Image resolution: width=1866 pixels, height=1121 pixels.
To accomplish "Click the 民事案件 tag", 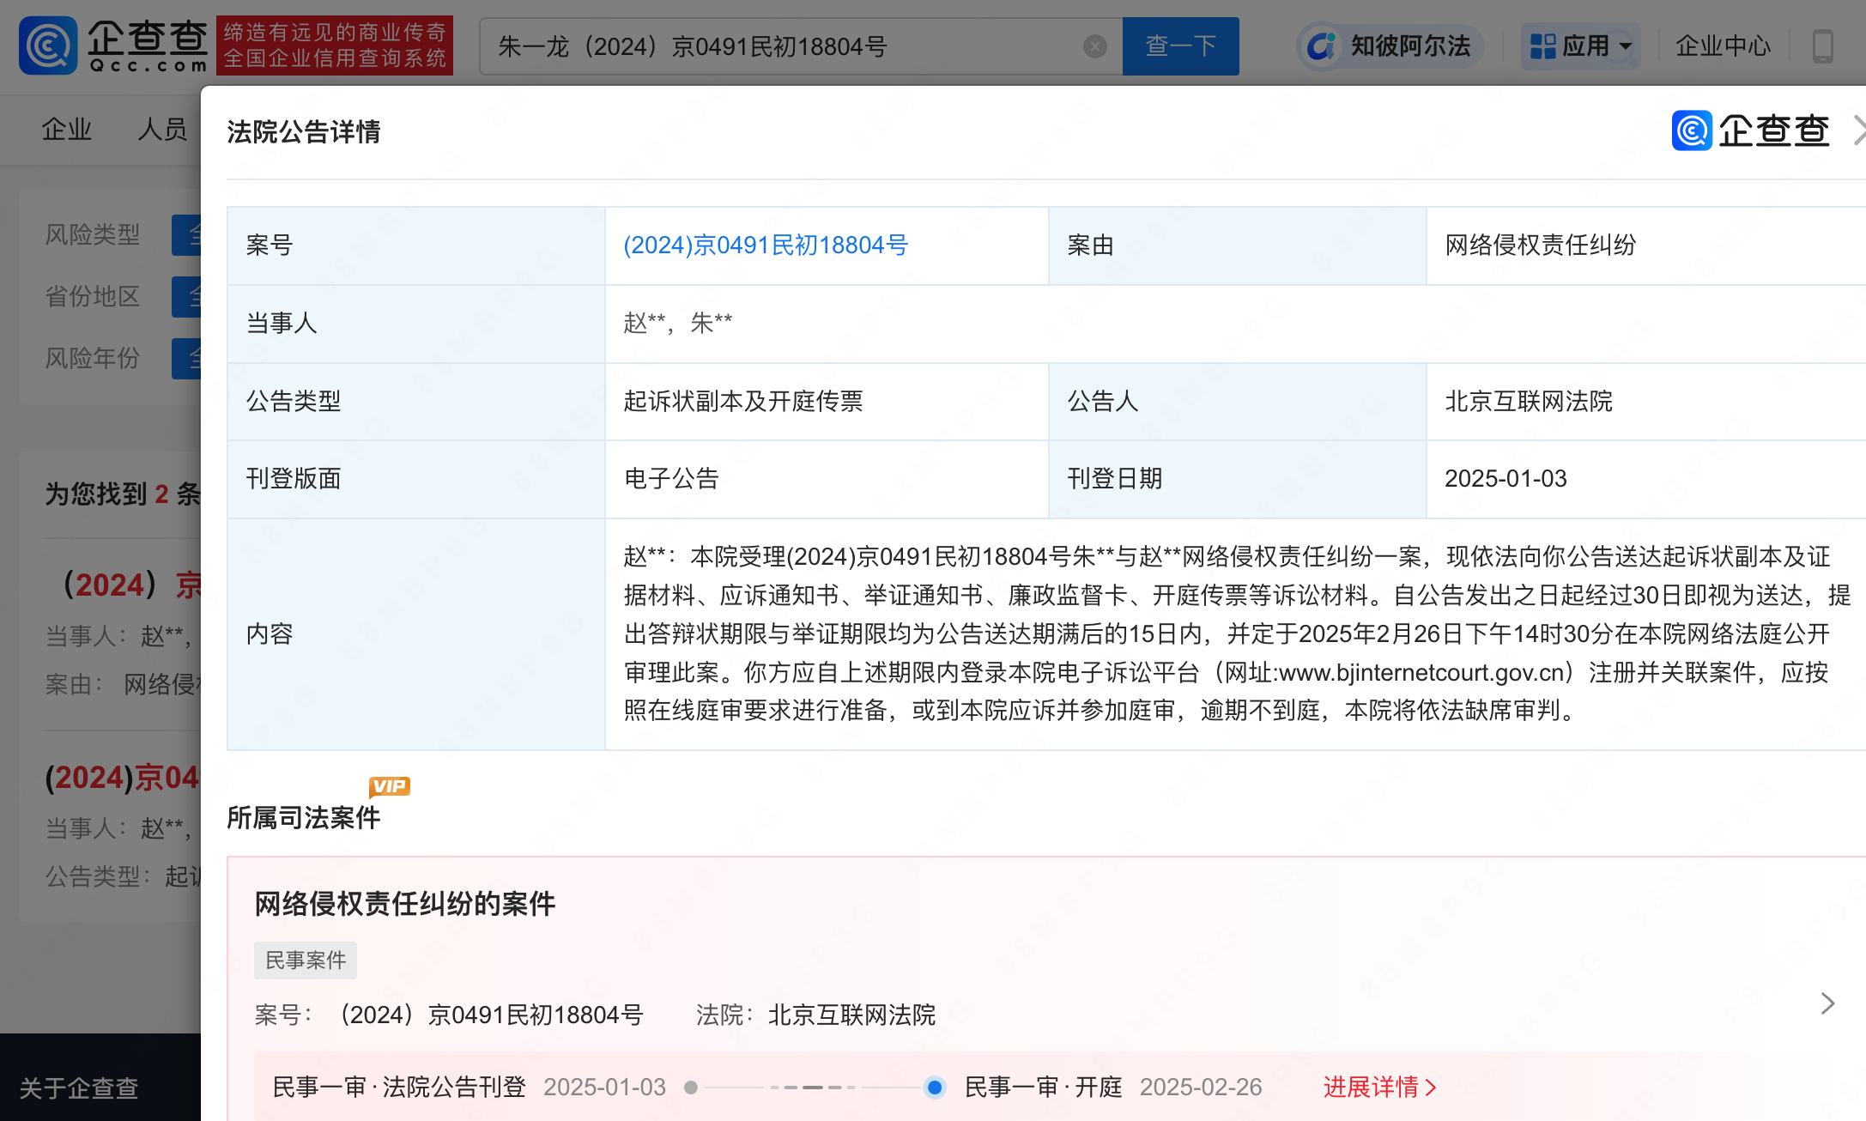I will (x=306, y=960).
